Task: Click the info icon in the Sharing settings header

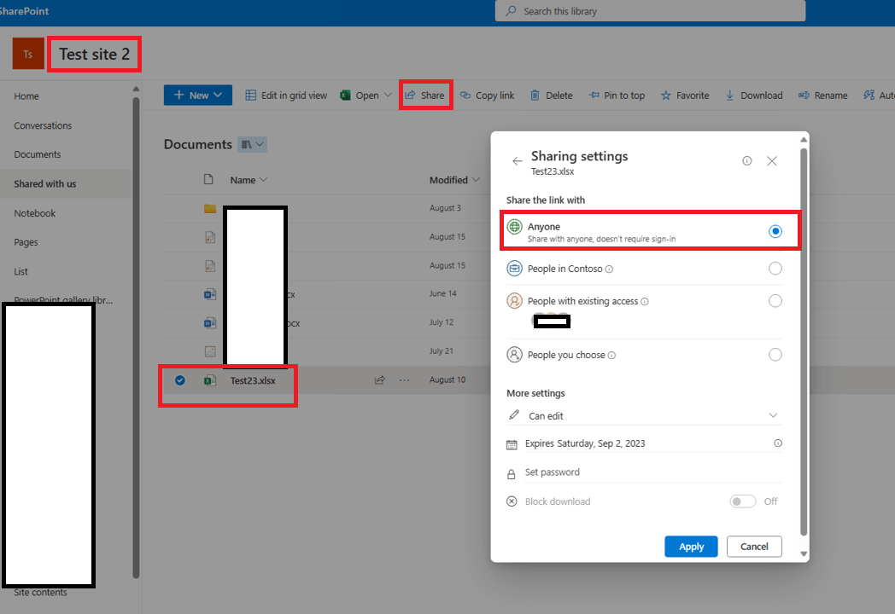Action: click(746, 161)
